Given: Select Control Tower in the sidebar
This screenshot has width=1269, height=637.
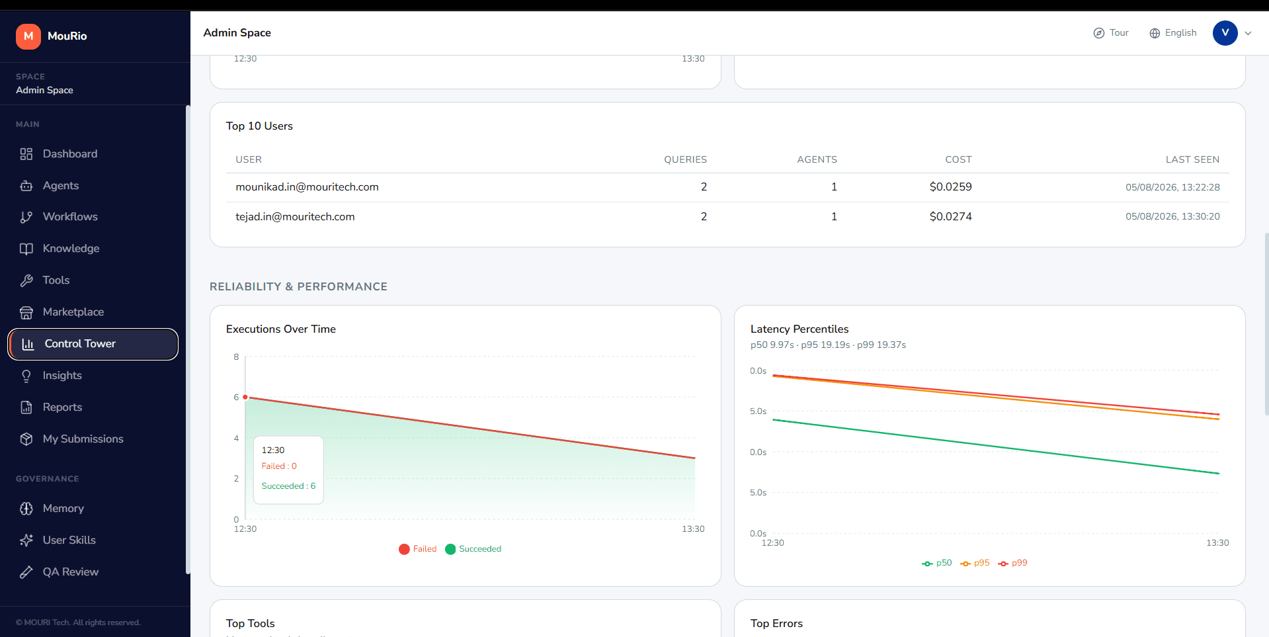Looking at the screenshot, I should [x=93, y=344].
